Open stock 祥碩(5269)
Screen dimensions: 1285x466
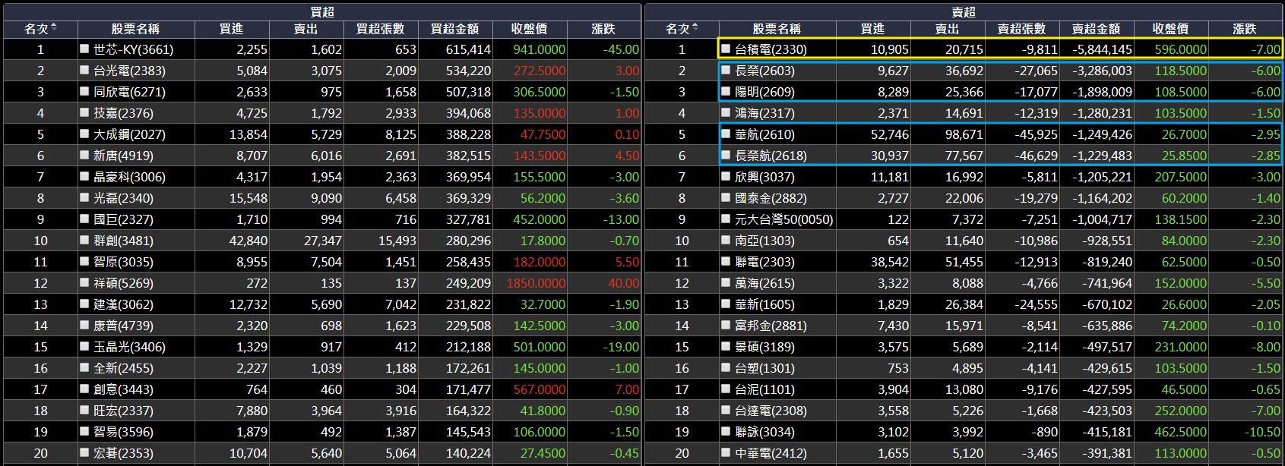(x=123, y=282)
